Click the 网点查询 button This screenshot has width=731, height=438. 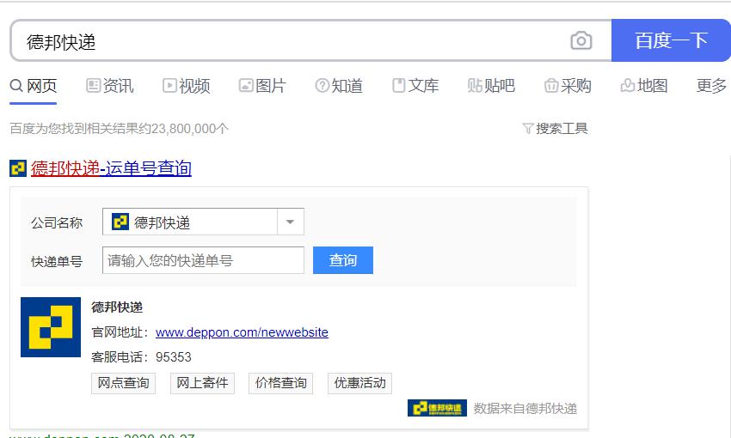tap(123, 383)
